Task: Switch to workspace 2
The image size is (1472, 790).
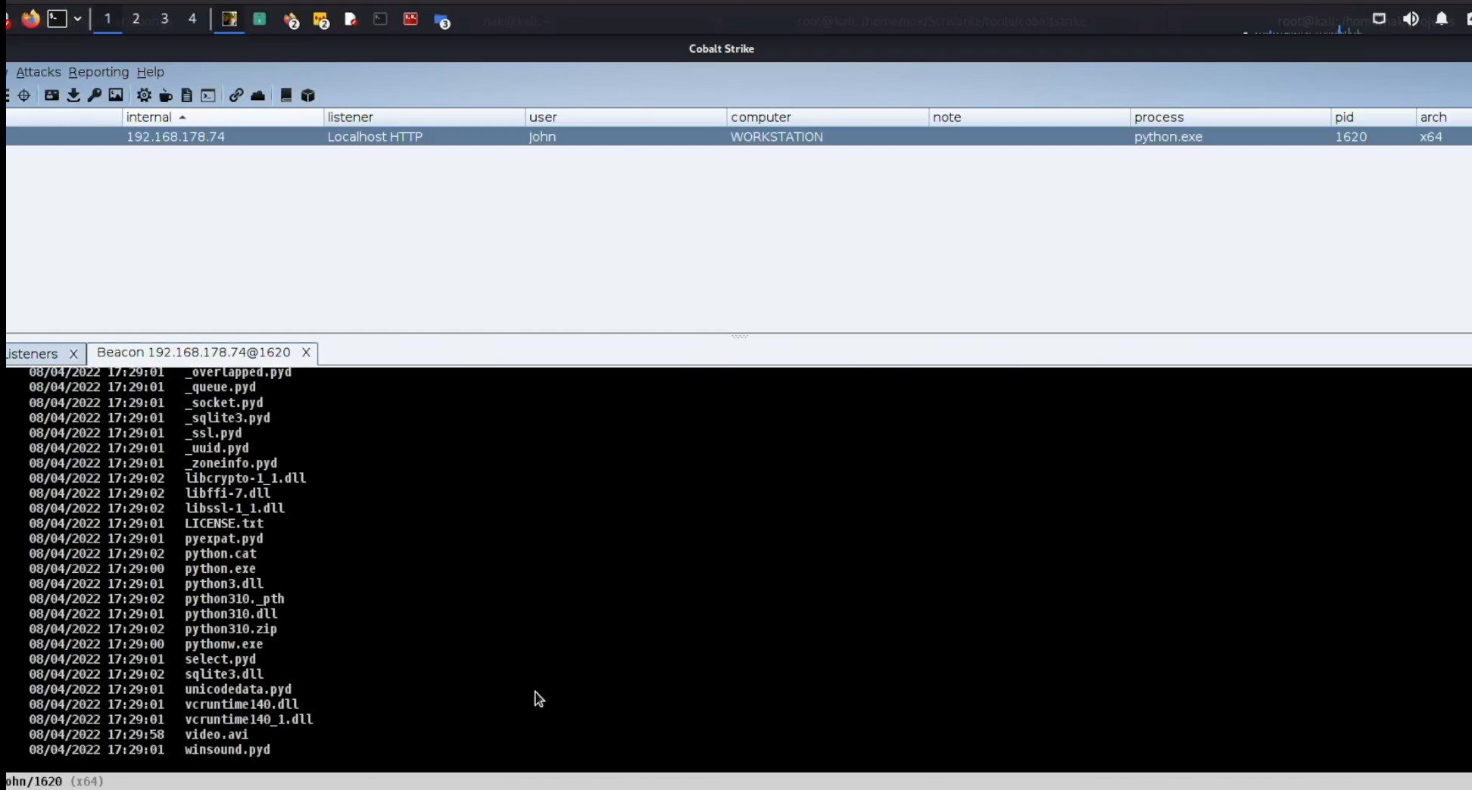Action: [136, 19]
